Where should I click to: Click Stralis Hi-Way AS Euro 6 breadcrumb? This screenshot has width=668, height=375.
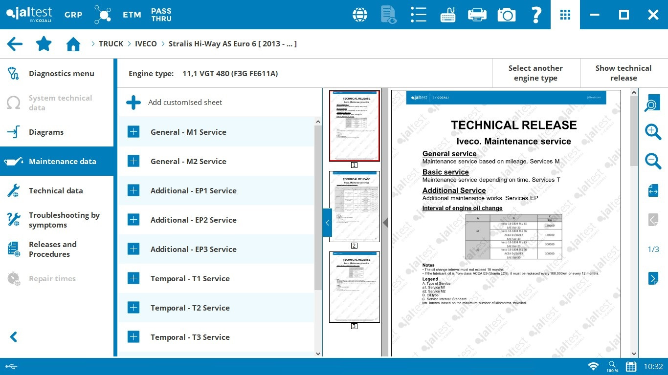pyautogui.click(x=233, y=44)
